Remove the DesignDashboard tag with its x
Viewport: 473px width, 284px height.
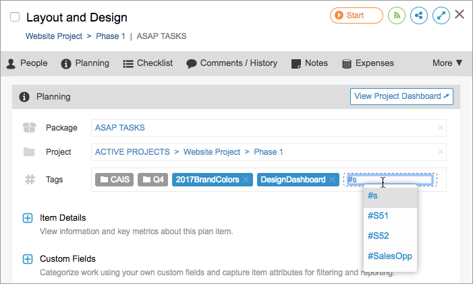click(x=332, y=180)
